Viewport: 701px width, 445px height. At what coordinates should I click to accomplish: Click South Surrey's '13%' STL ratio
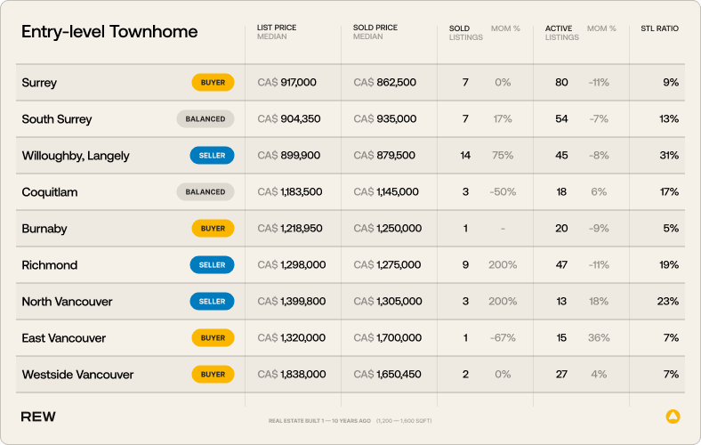pyautogui.click(x=669, y=119)
